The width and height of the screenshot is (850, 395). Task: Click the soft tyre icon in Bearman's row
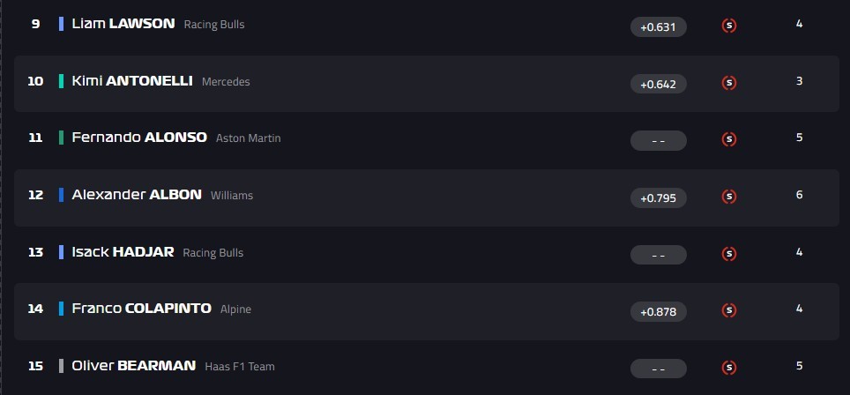tap(729, 367)
